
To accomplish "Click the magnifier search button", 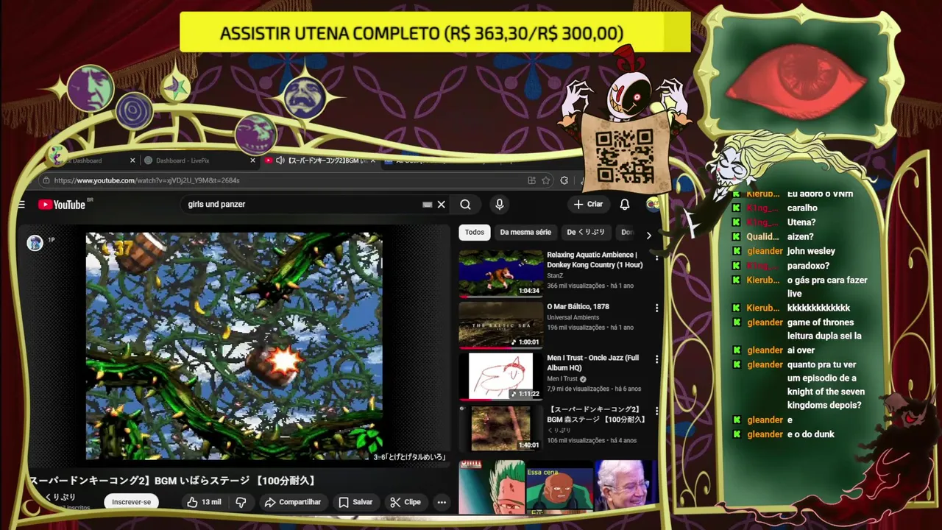I will click(465, 205).
